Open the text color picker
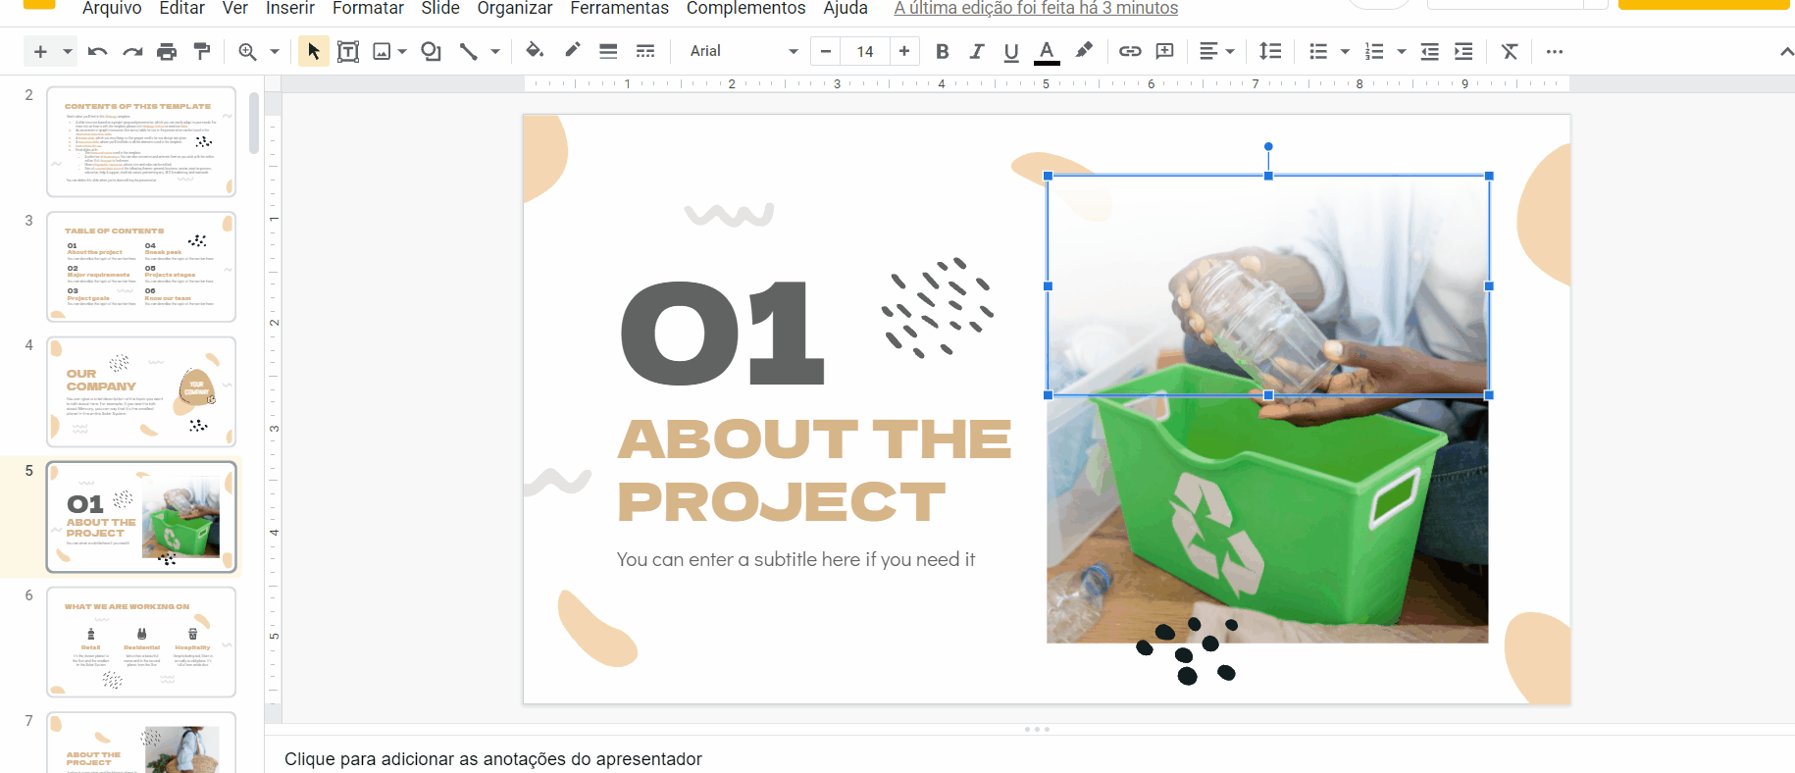The height and width of the screenshot is (773, 1795). (x=1047, y=51)
